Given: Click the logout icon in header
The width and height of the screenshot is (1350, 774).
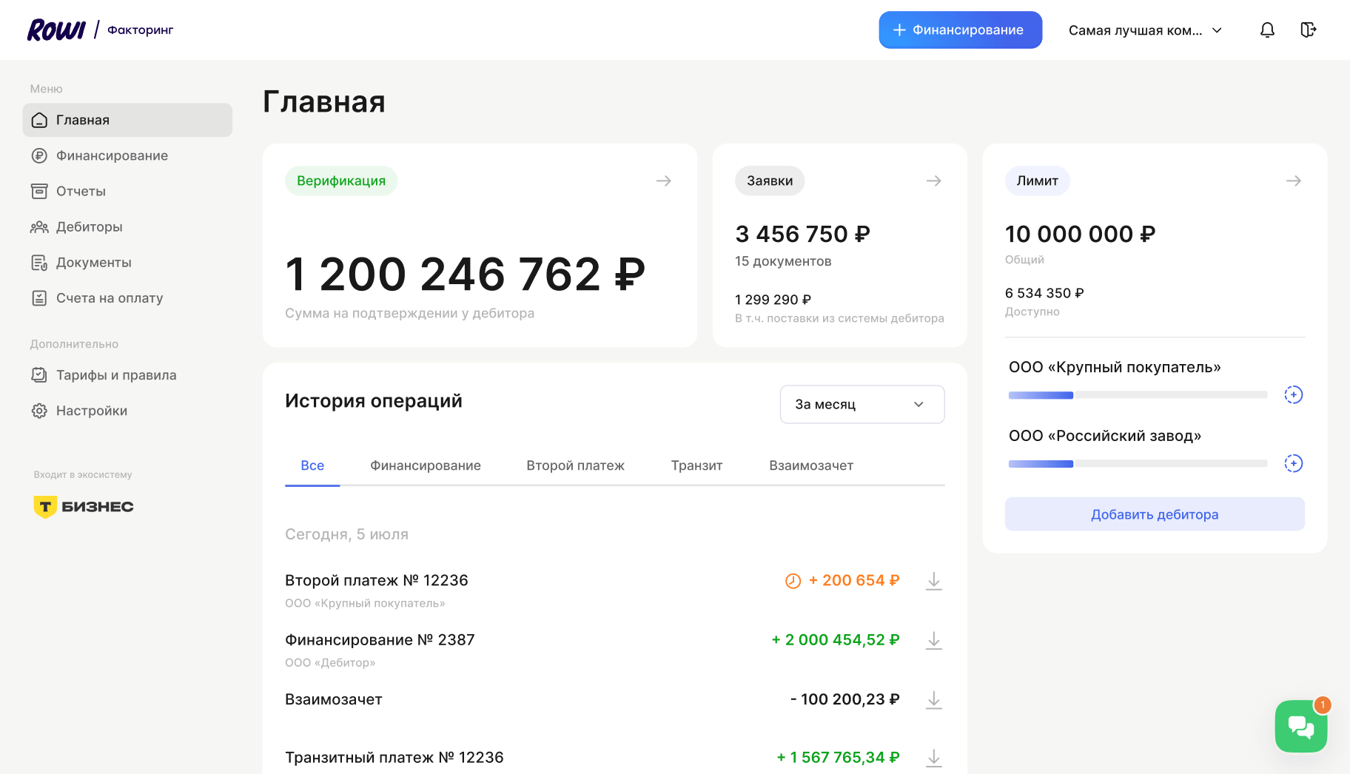Looking at the screenshot, I should tap(1308, 30).
